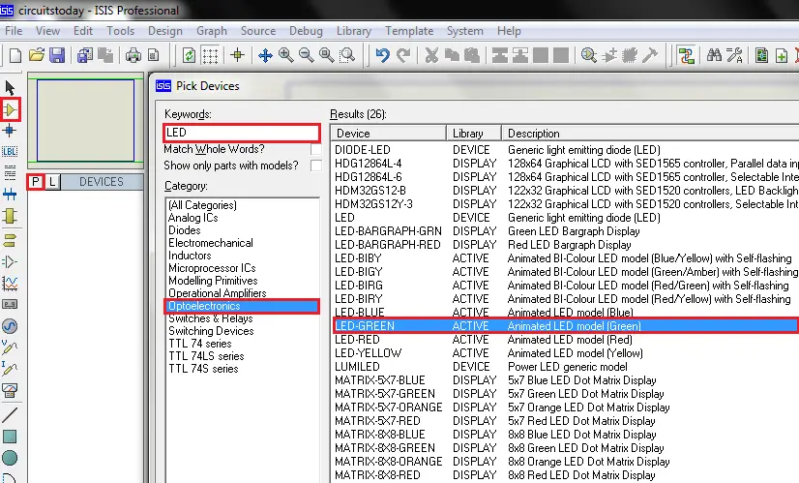Save the design using floppy disk icon
This screenshot has height=483, width=799.
(57, 55)
